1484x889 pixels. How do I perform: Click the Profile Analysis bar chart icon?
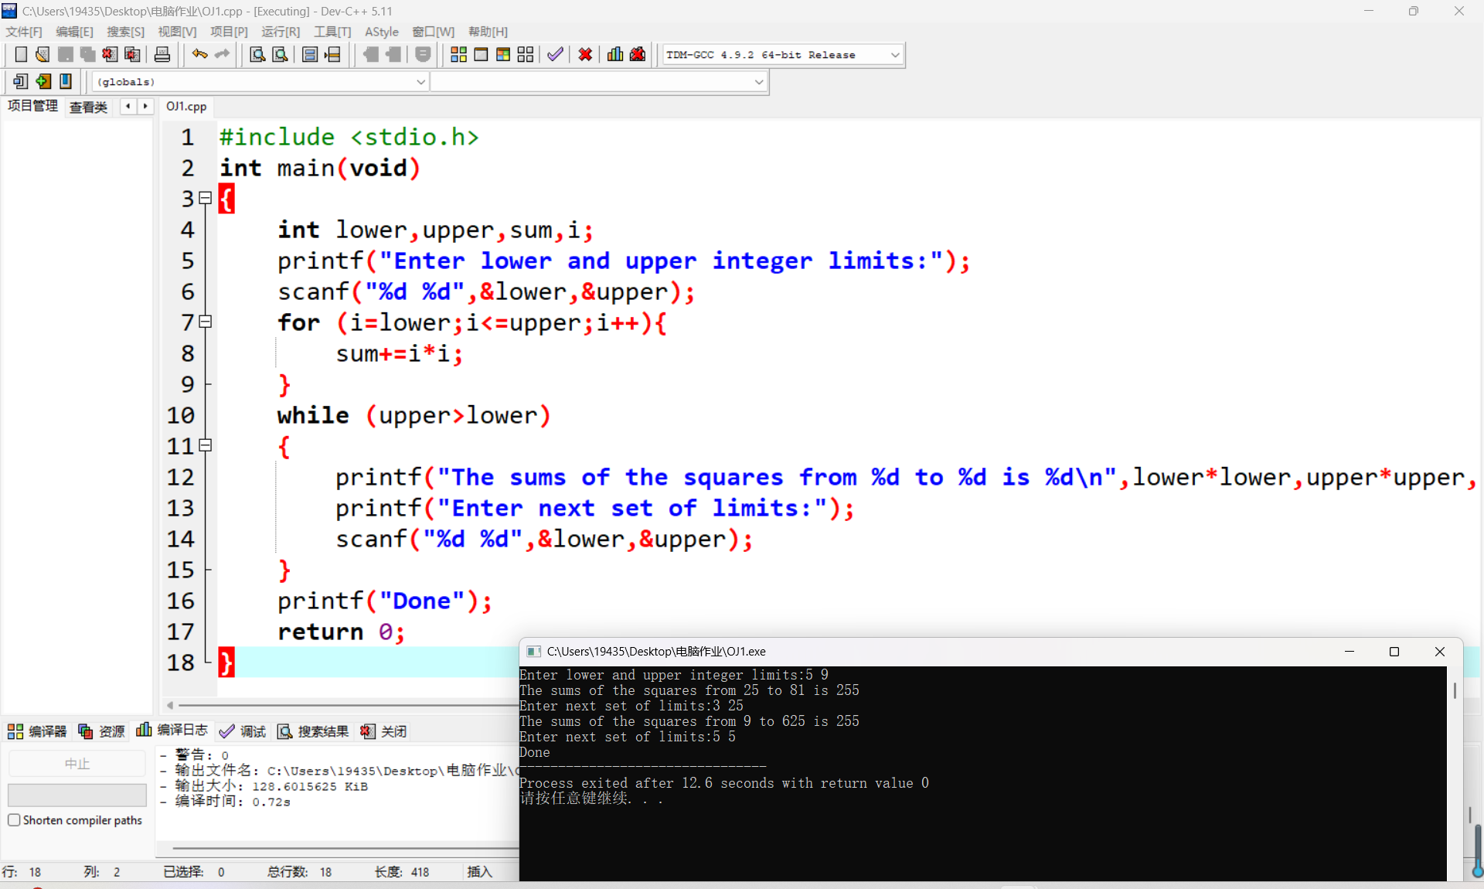point(615,54)
